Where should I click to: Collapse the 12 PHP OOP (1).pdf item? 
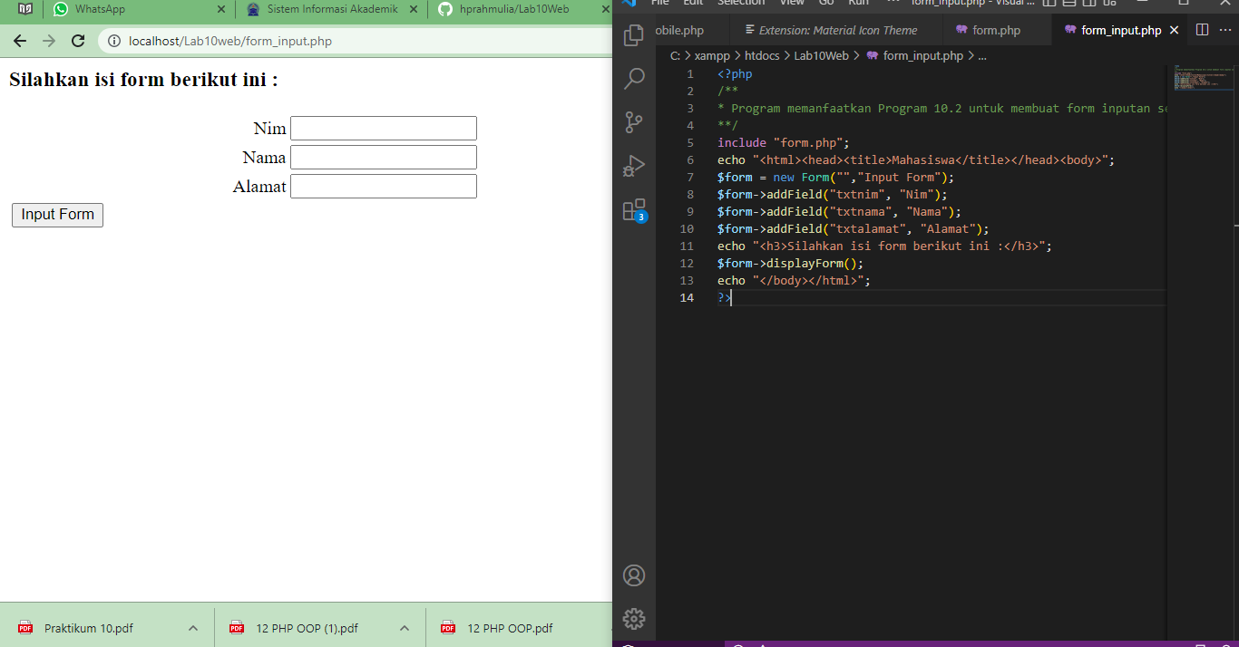(403, 627)
